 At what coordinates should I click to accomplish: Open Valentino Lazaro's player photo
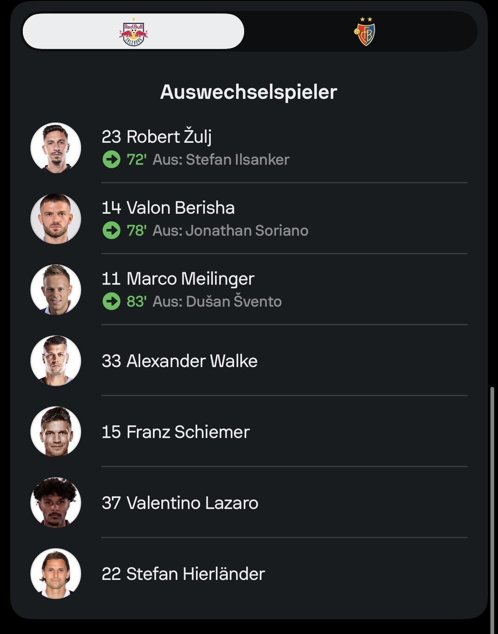pos(56,503)
